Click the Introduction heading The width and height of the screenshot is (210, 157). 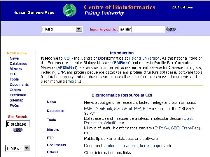point(122,53)
